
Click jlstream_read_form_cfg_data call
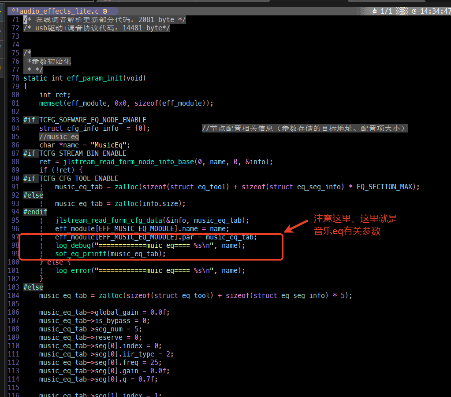click(x=108, y=220)
